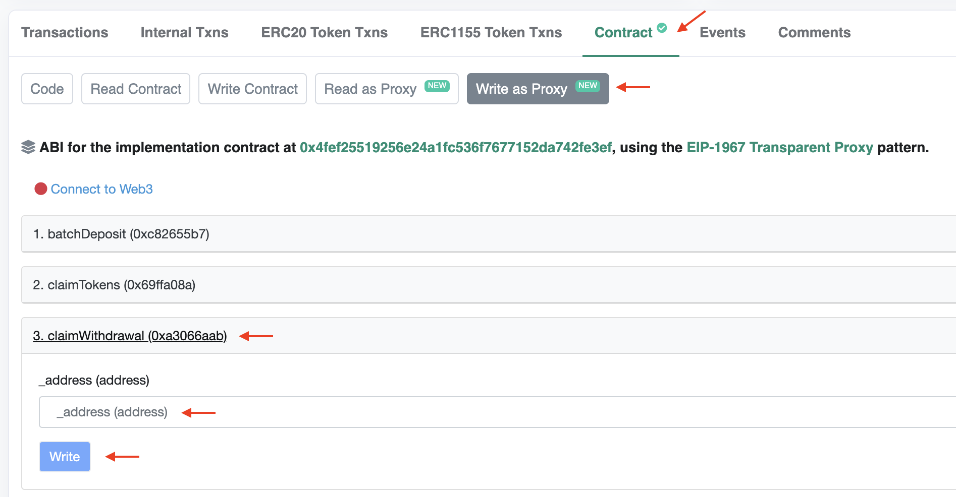This screenshot has height=497, width=956.
Task: Click the stacked layers icon beside ABI text
Action: point(28,147)
